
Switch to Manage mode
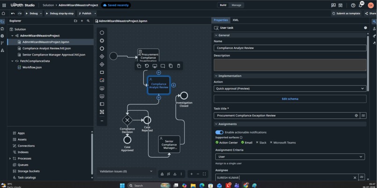tap(236, 5)
